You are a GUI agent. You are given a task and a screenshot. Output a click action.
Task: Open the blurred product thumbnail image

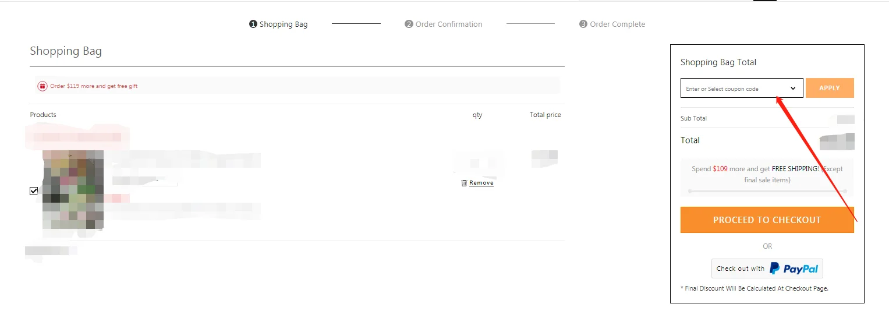click(x=73, y=190)
